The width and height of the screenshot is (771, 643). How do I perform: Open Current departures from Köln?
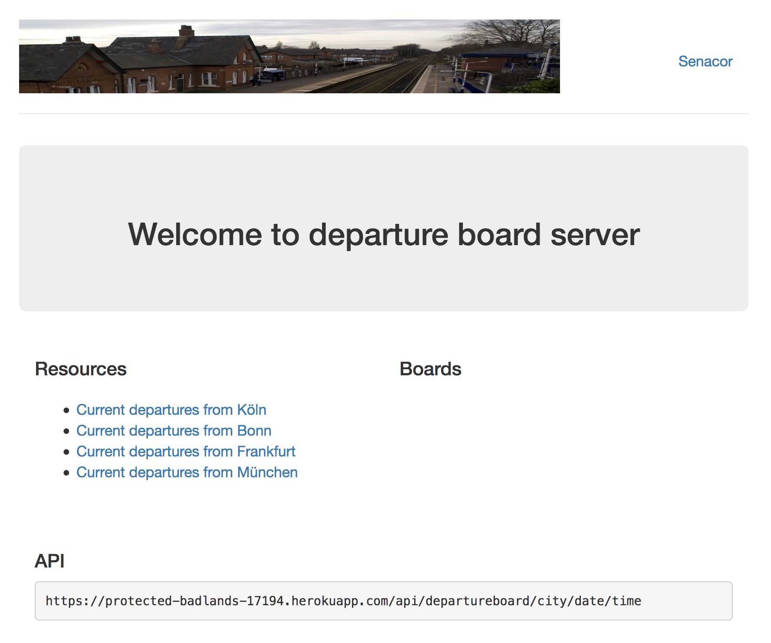171,410
